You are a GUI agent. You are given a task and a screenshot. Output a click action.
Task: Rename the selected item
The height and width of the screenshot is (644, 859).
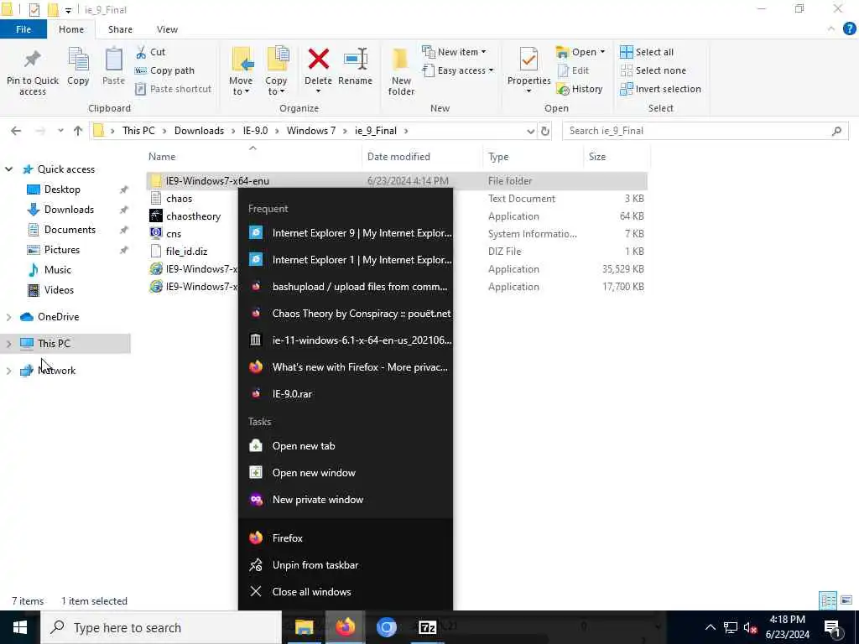[355, 67]
